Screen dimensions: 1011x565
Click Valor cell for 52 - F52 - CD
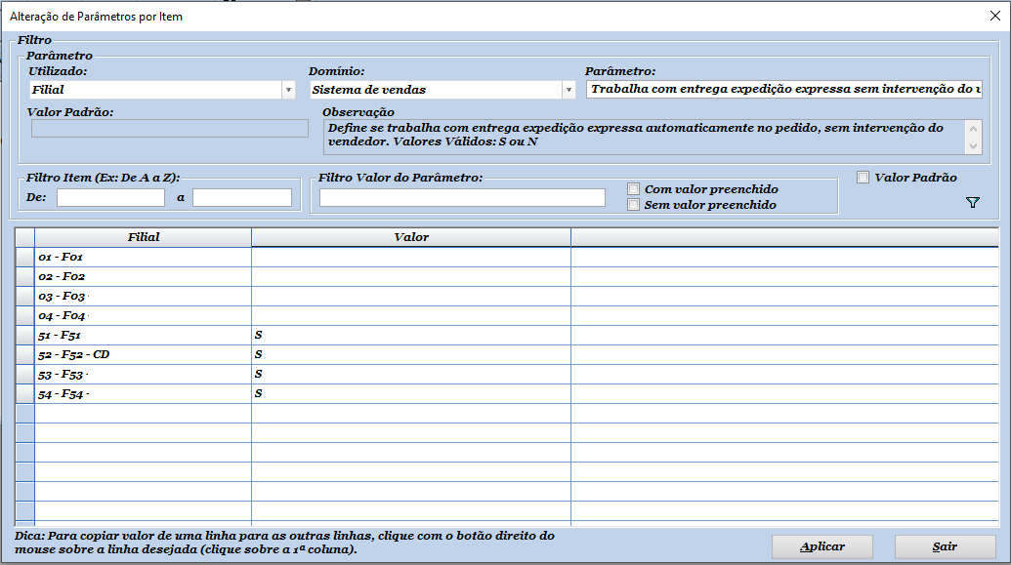(x=411, y=355)
